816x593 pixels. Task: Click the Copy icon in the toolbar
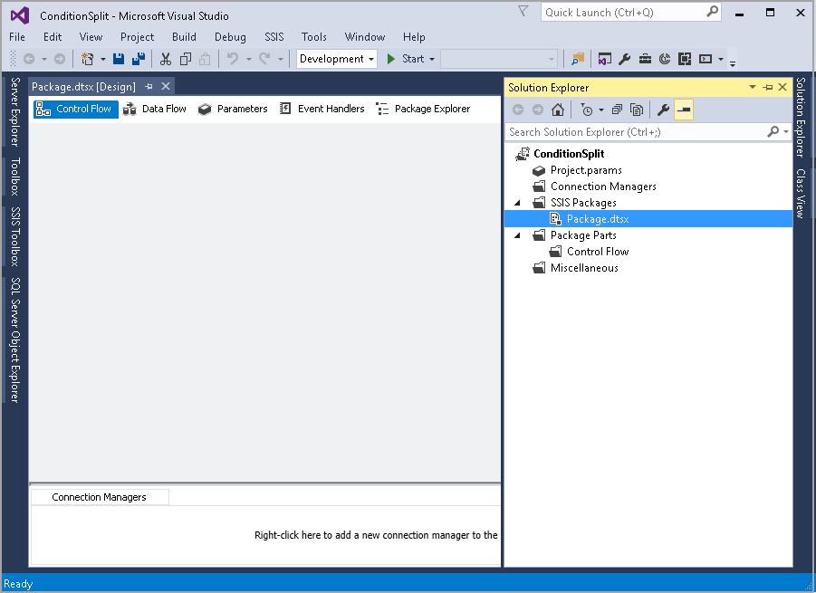pos(185,58)
